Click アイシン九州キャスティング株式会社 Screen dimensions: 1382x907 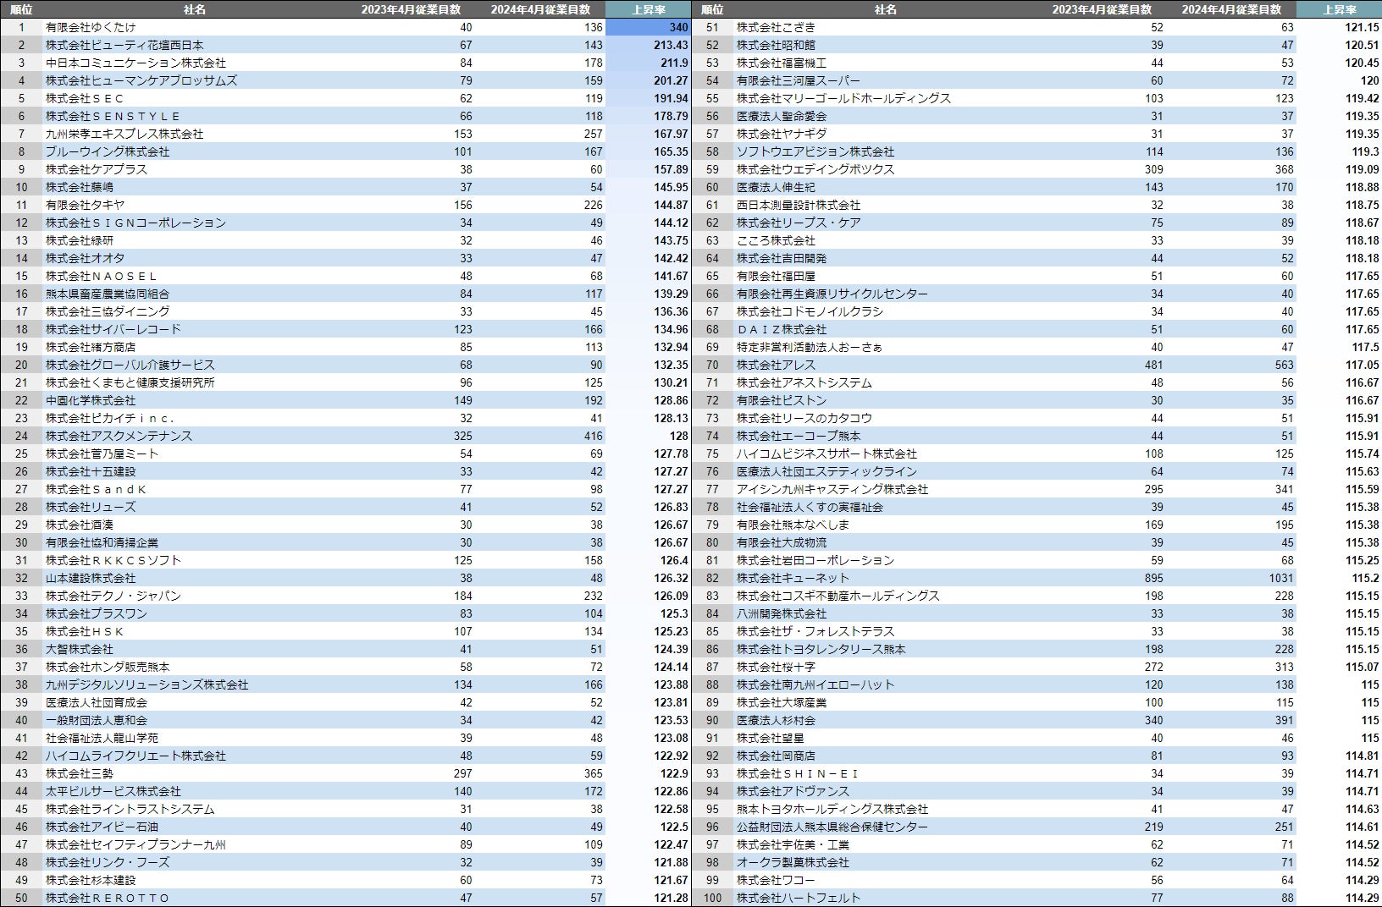832,489
